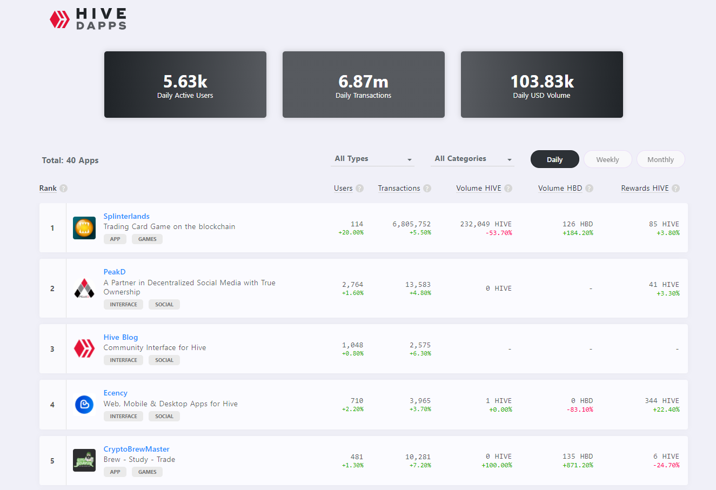The image size is (716, 490).
Task: Click Splinterlands volume 126 HBD value
Action: tap(578, 224)
